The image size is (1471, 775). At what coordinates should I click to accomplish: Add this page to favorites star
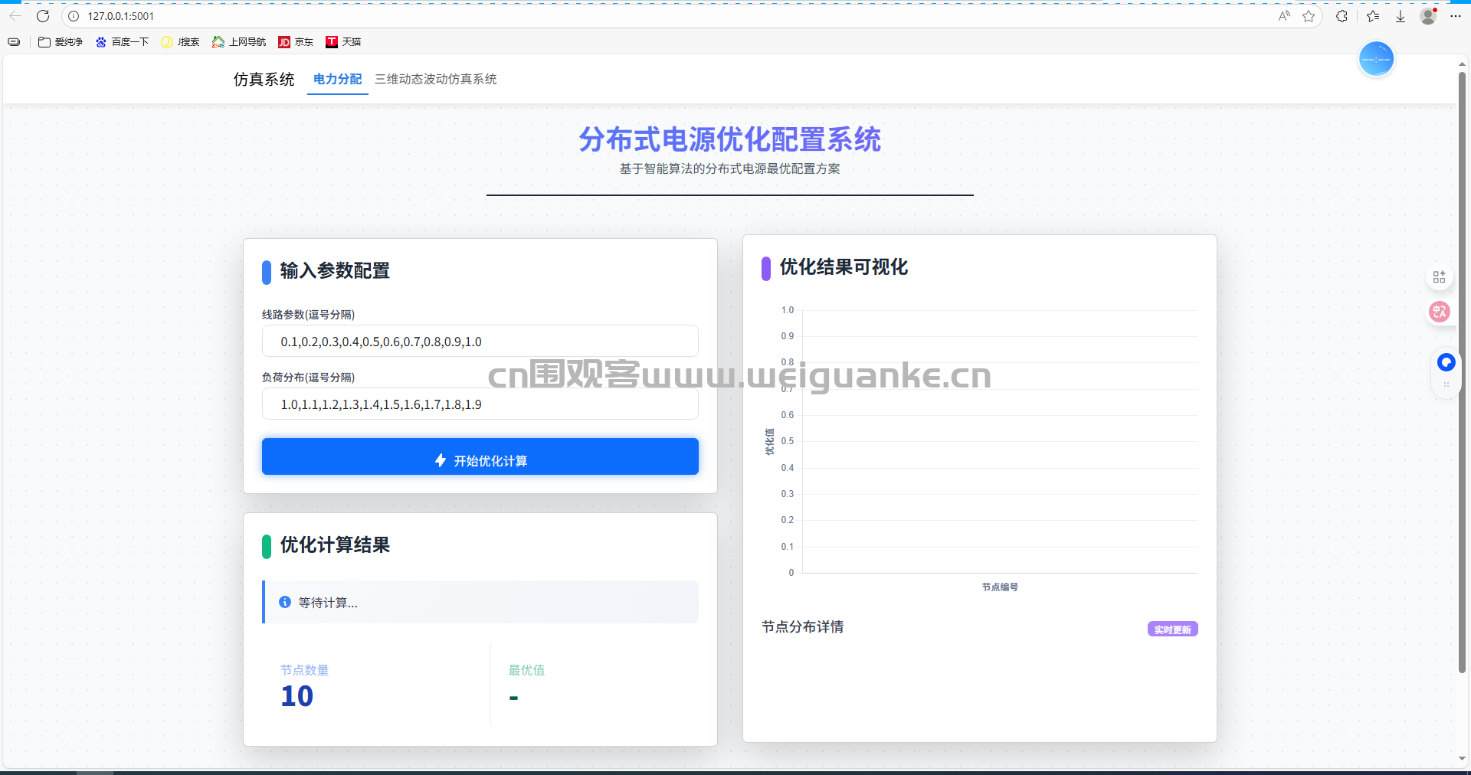pyautogui.click(x=1309, y=16)
